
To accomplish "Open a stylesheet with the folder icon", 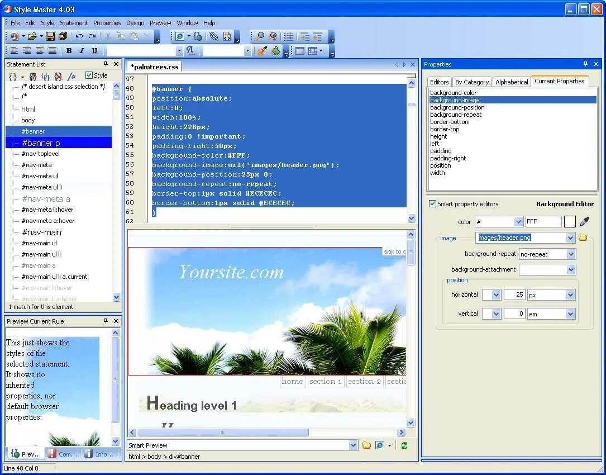I will [x=32, y=36].
